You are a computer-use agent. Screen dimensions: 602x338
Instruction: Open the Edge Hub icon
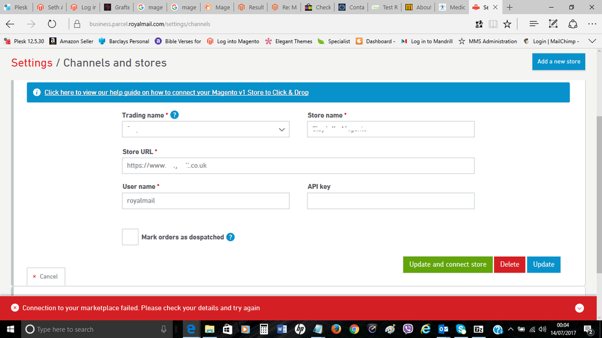click(x=534, y=24)
